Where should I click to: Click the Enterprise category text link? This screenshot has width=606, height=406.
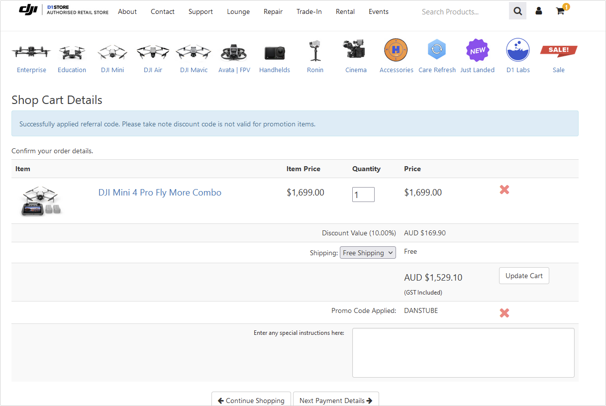click(31, 70)
